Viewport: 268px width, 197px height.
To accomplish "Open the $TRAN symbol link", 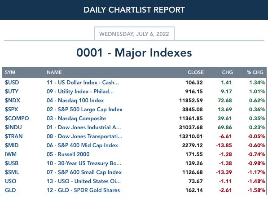I will point(13,136).
